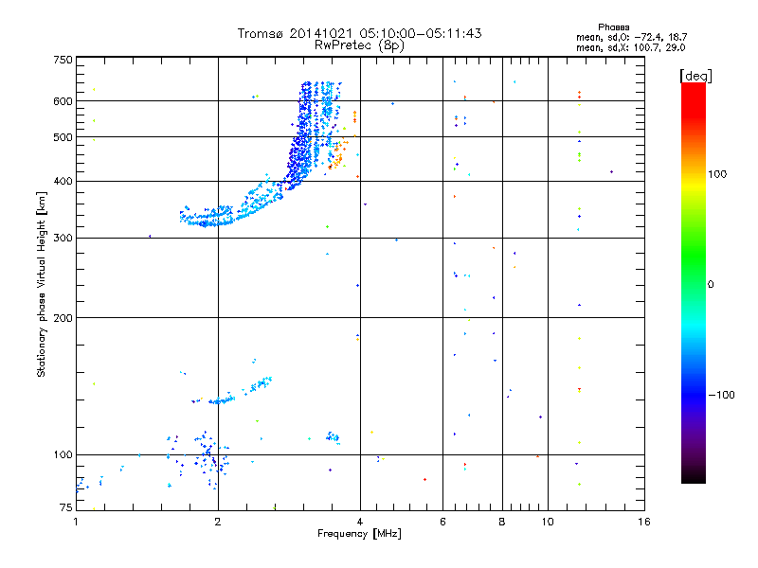Click the '10' x-axis tick label
758x568 pixels.
click(548, 522)
